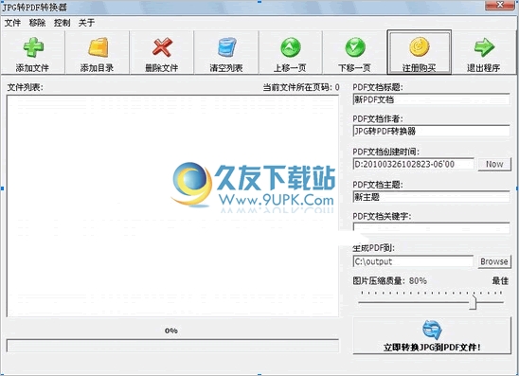The image size is (519, 376).
Task: Click the 当前文件所在页码 label text
Action: coord(301,87)
